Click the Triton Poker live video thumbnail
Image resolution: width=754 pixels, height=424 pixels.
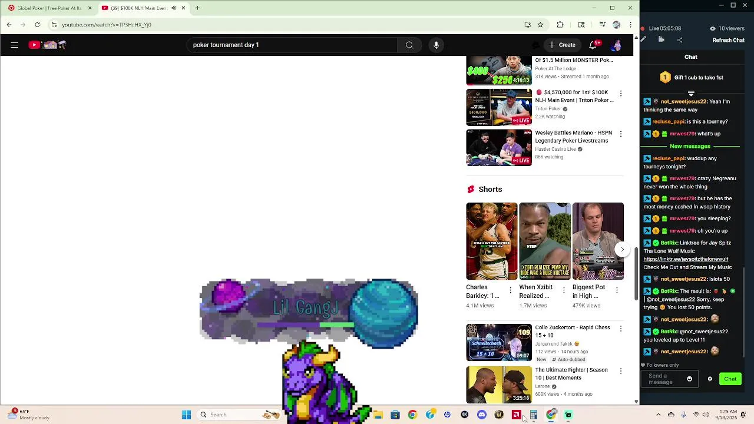tap(499, 107)
